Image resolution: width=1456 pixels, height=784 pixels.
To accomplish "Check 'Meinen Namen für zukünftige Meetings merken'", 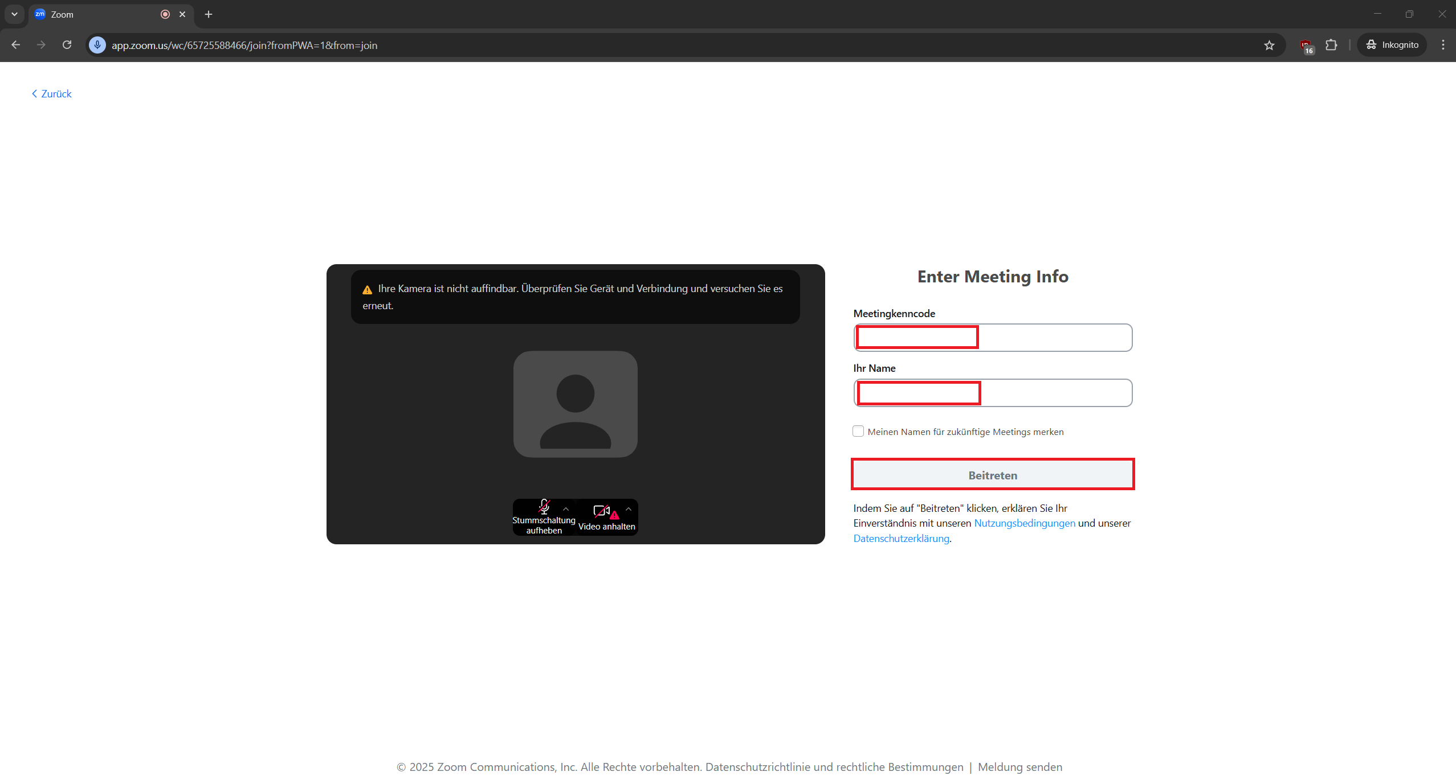I will click(858, 431).
